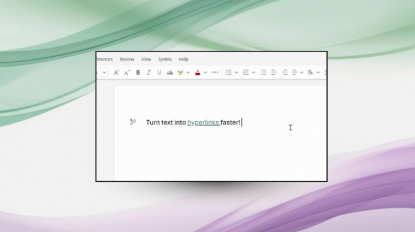This screenshot has height=232, width=415.
Task: Open the Review tab
Action: pyautogui.click(x=127, y=60)
